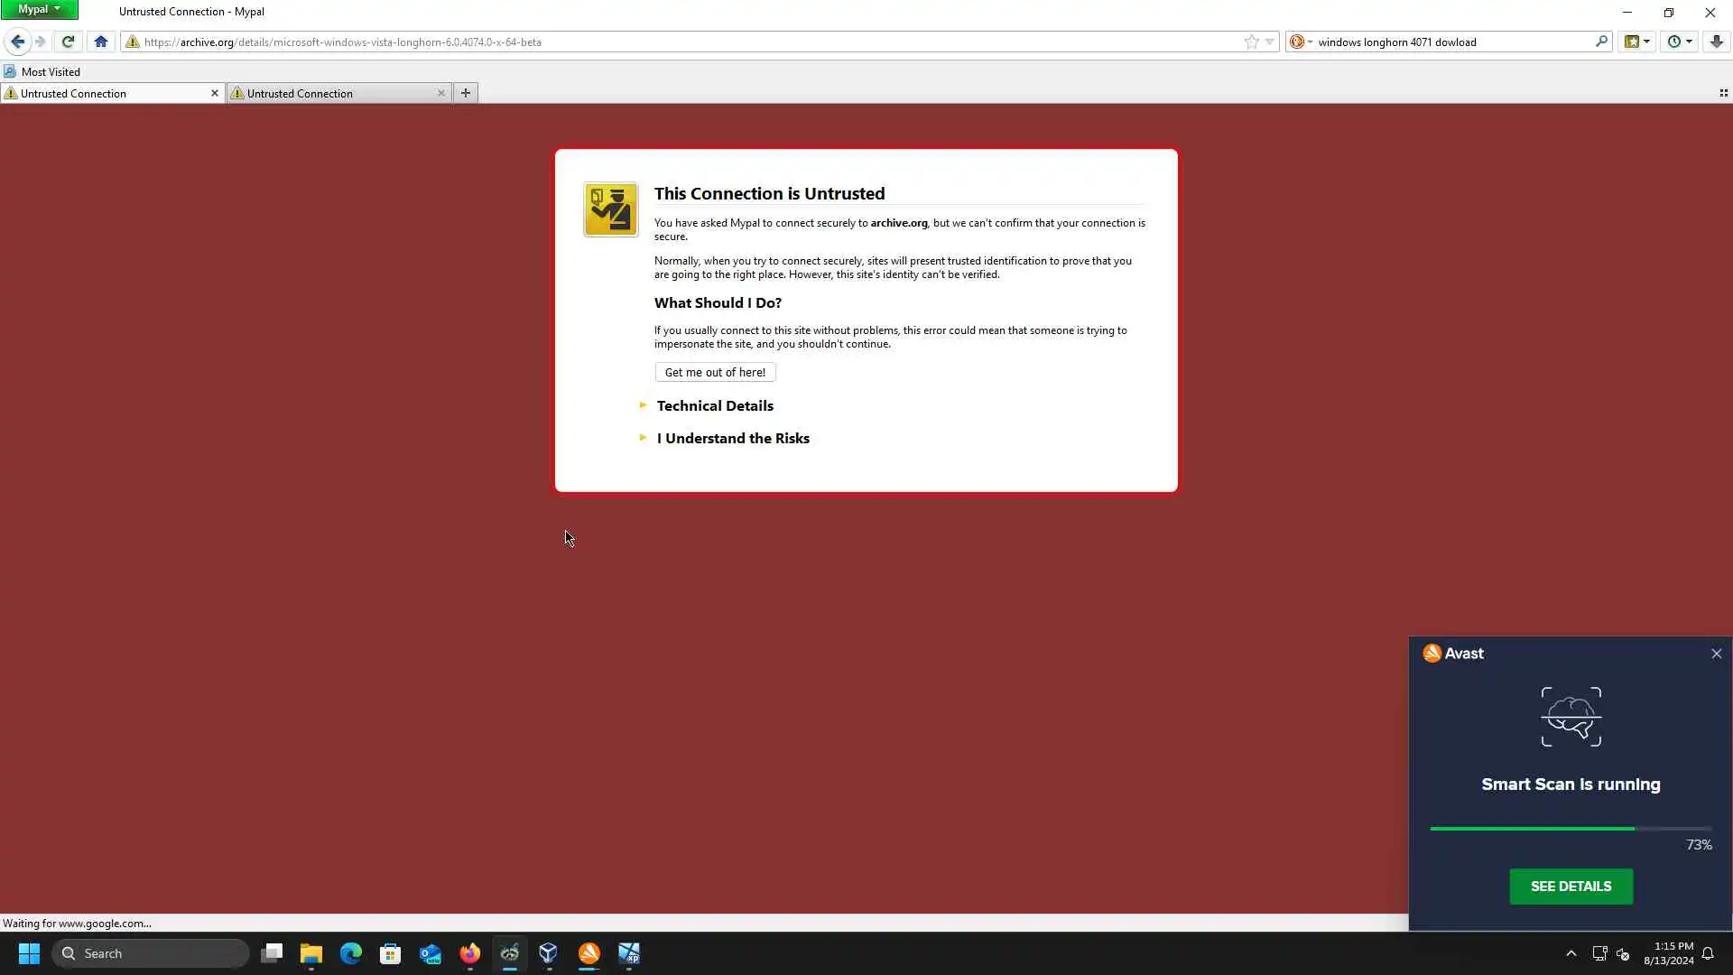
Task: Open the search engine selector dropdown
Action: click(1301, 42)
